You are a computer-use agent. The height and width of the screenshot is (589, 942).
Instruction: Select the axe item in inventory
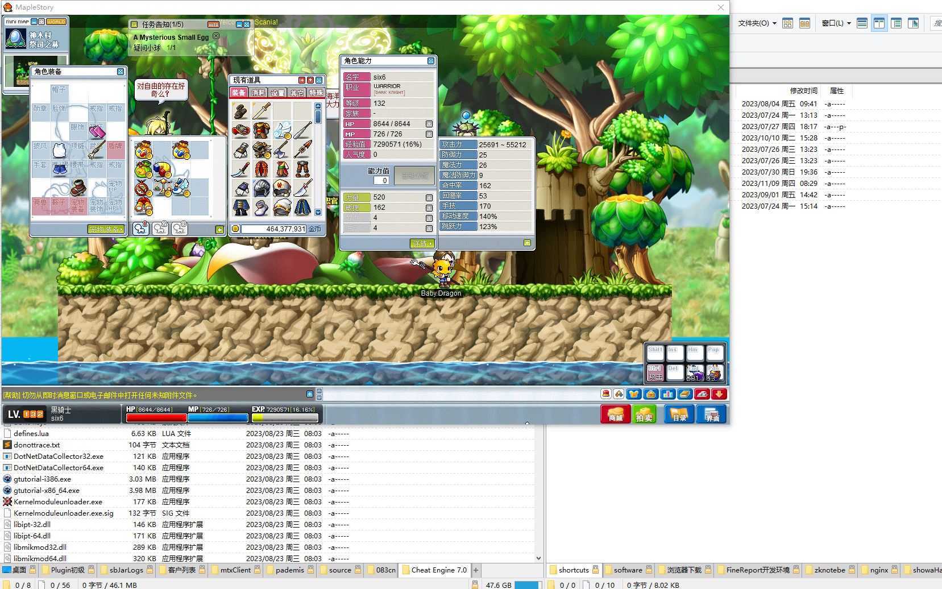pyautogui.click(x=281, y=150)
